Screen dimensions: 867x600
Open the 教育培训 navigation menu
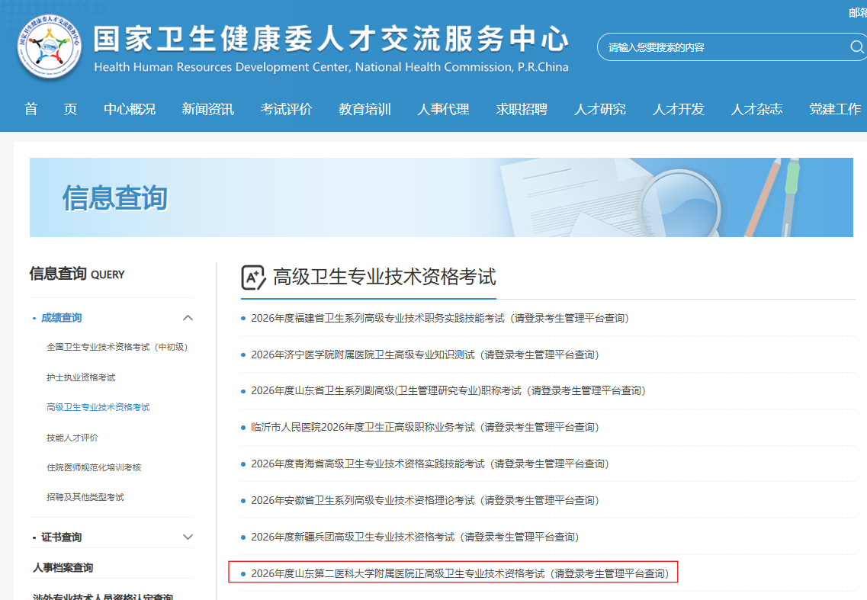coord(365,109)
